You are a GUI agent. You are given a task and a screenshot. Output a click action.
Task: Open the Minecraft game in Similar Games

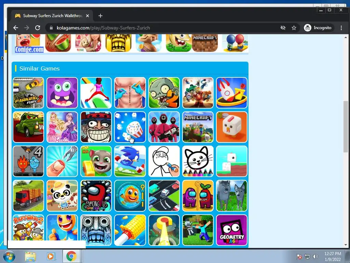(x=198, y=127)
